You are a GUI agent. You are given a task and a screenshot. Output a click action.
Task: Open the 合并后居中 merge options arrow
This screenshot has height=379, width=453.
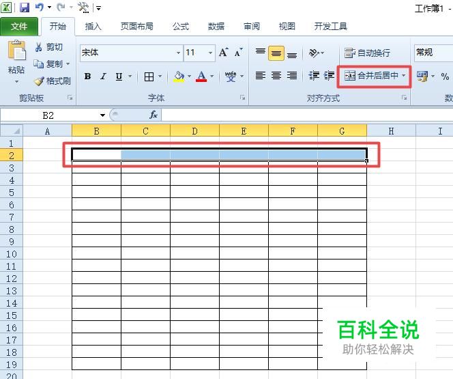tap(404, 76)
